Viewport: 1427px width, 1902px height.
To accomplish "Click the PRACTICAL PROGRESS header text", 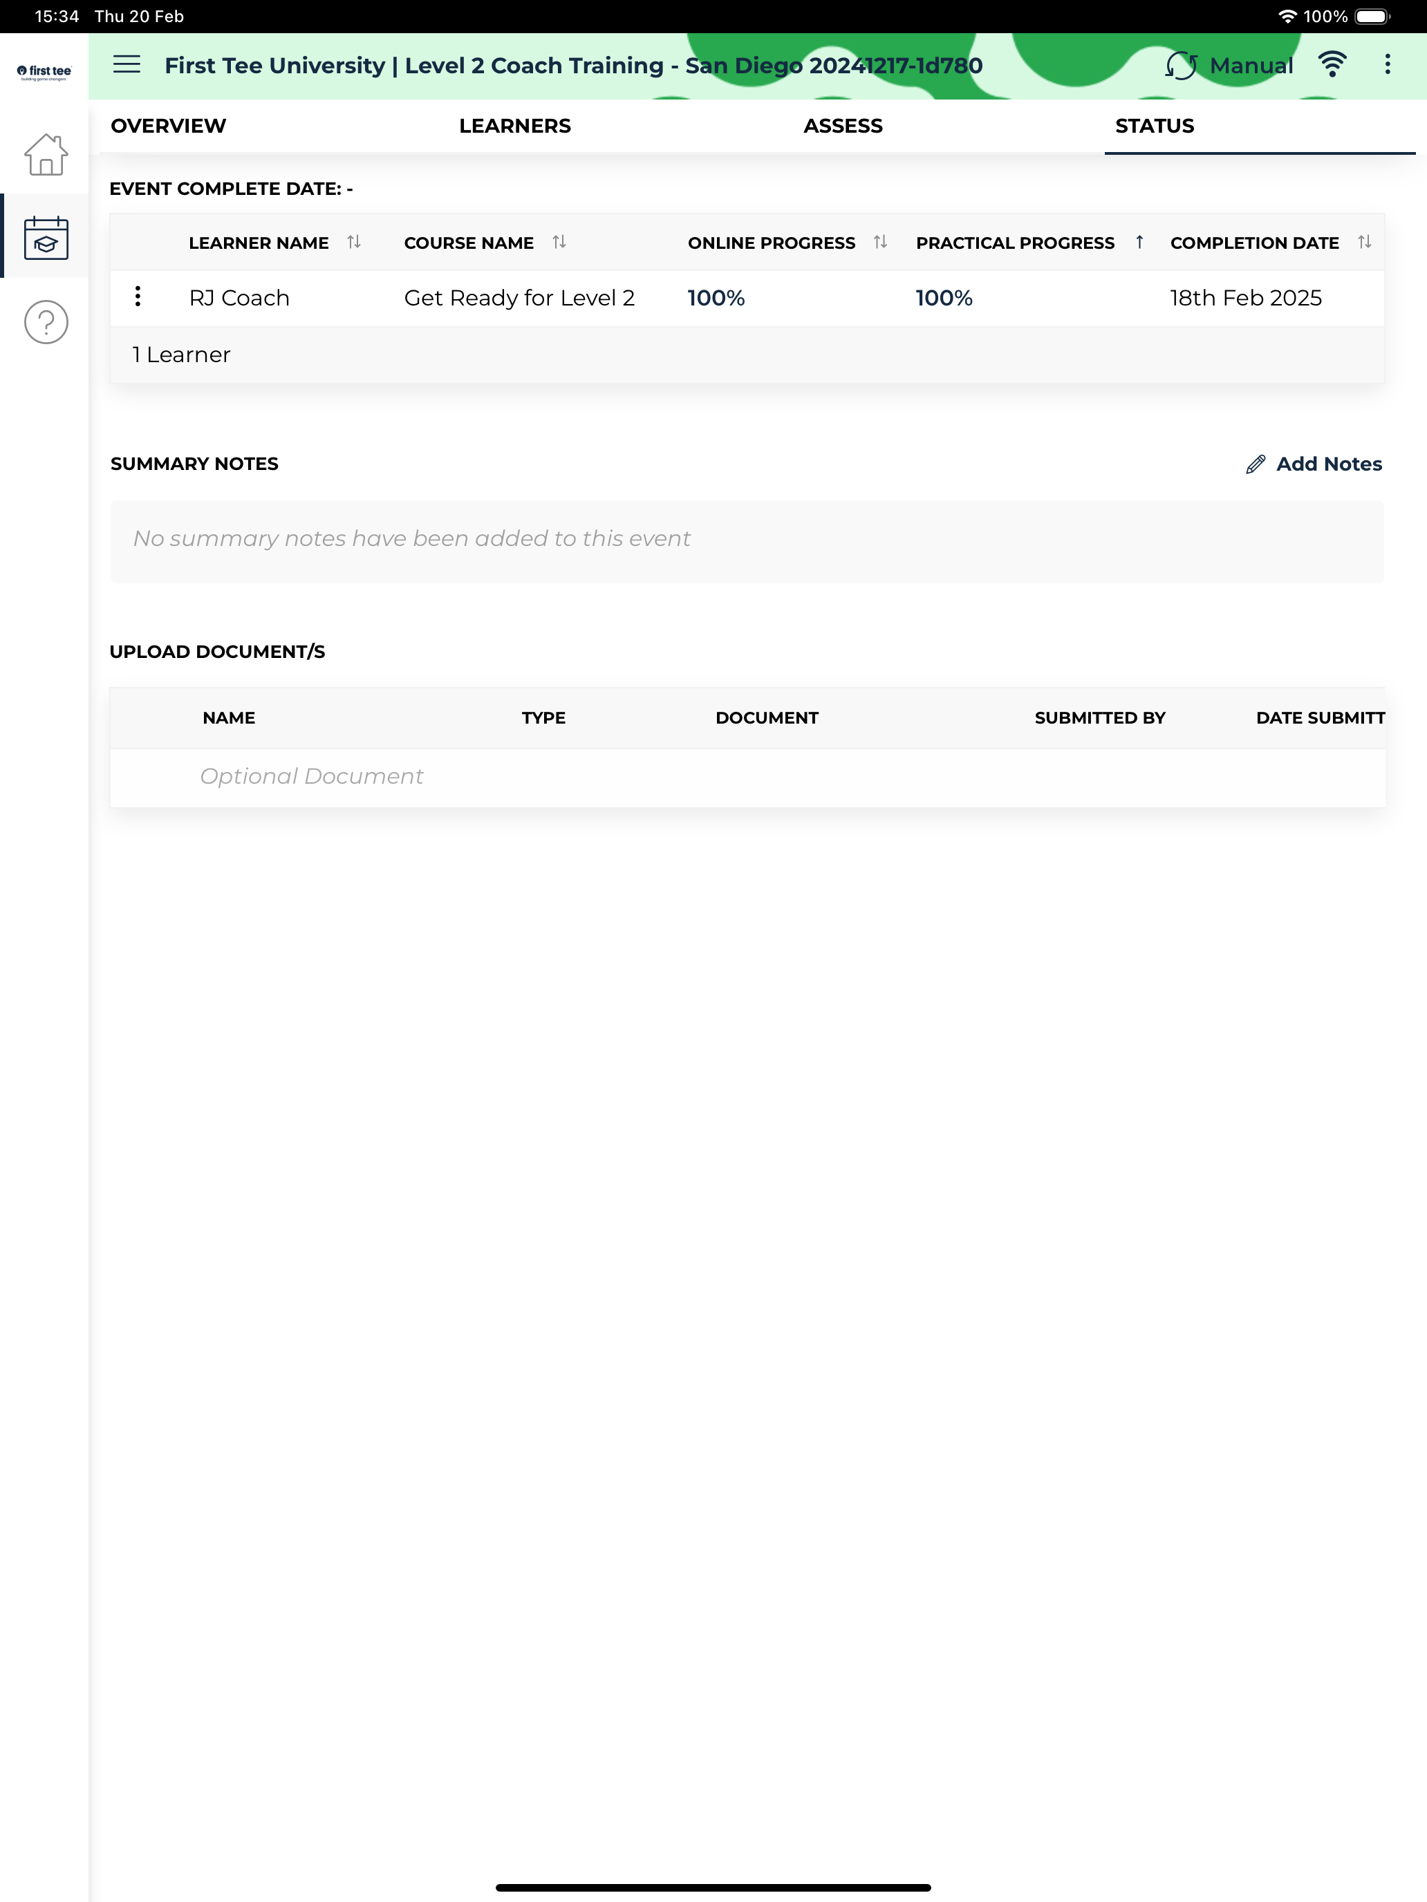I will (x=1015, y=243).
